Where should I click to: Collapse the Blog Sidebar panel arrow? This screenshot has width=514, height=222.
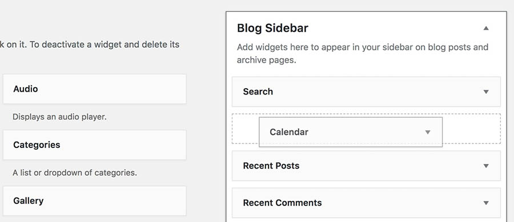(x=486, y=28)
